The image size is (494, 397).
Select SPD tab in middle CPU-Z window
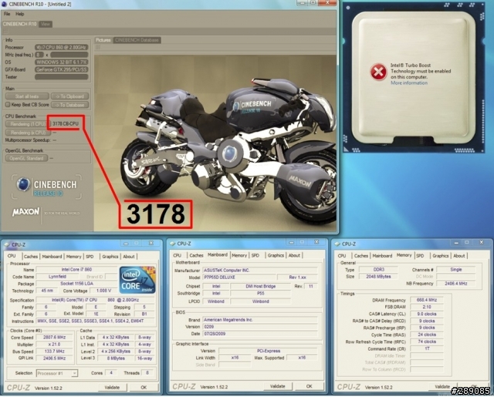(x=255, y=255)
